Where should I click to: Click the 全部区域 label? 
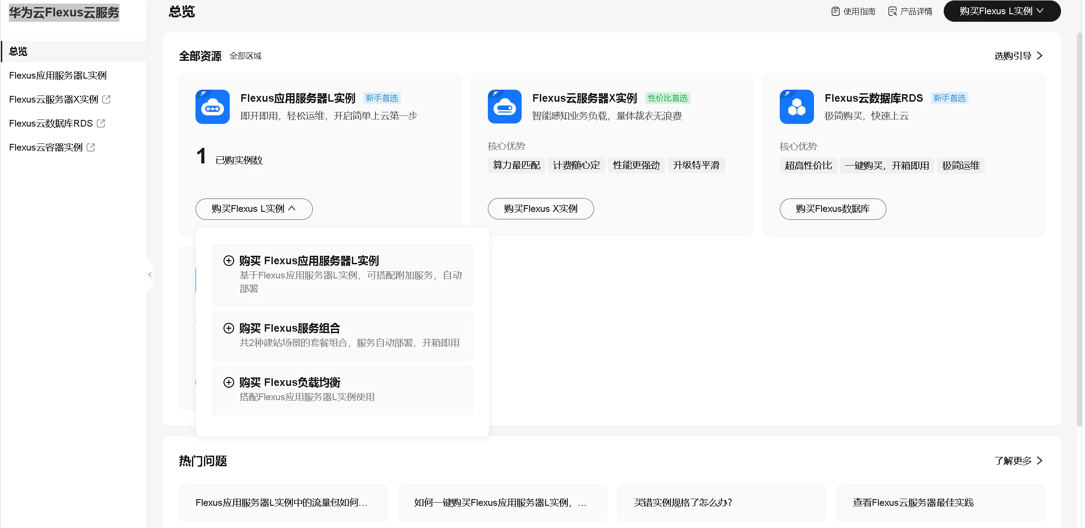tap(245, 56)
